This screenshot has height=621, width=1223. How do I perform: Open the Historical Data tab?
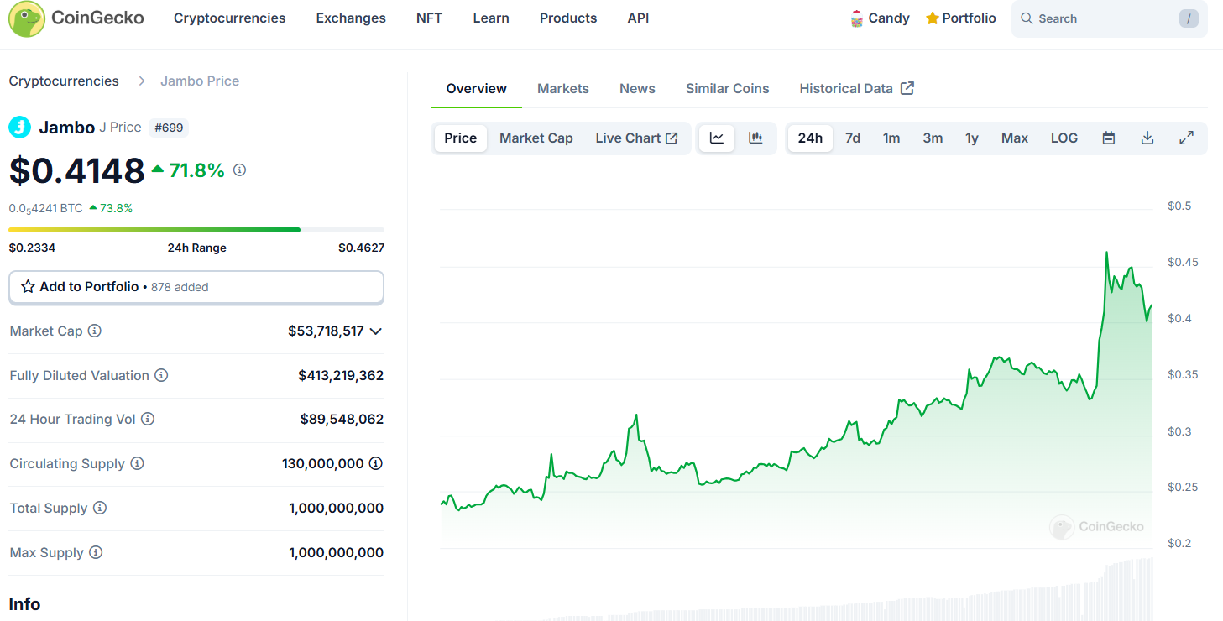click(x=856, y=89)
